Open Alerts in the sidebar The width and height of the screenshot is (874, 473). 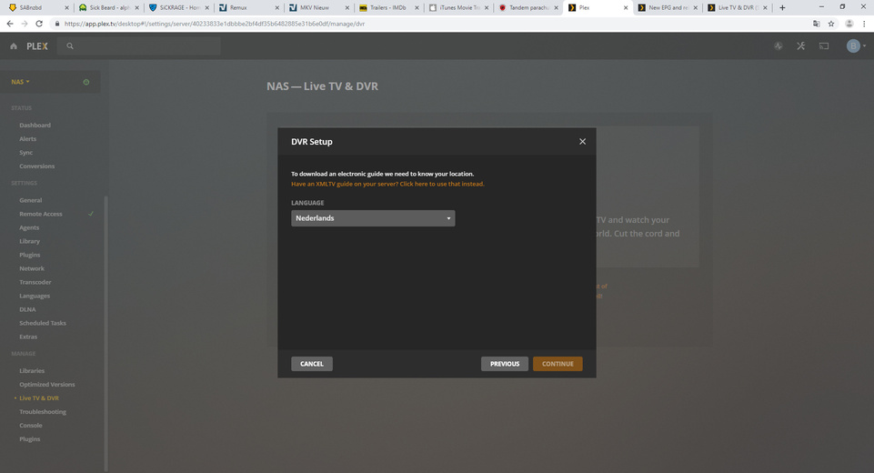pyautogui.click(x=27, y=139)
